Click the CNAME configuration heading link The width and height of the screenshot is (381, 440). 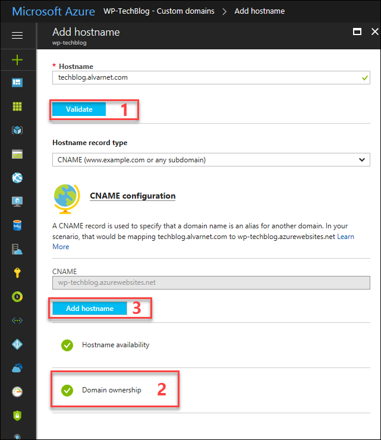133,196
